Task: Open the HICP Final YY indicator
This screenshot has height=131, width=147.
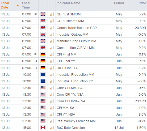Action: [x=67, y=68]
